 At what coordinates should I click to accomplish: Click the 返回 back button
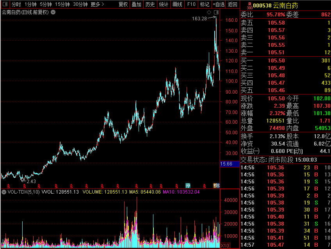click(x=232, y=4)
